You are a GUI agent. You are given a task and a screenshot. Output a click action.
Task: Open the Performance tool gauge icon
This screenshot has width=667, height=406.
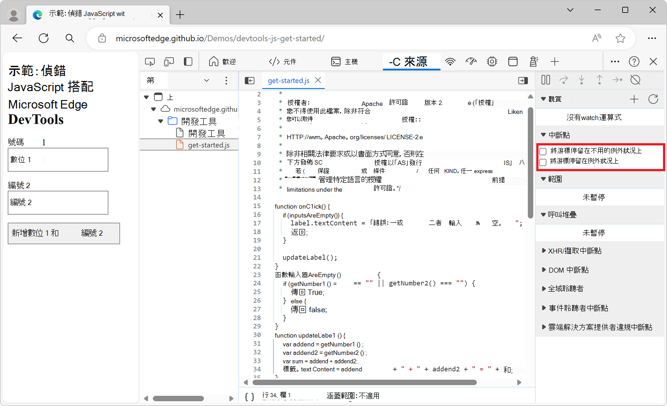tap(471, 61)
